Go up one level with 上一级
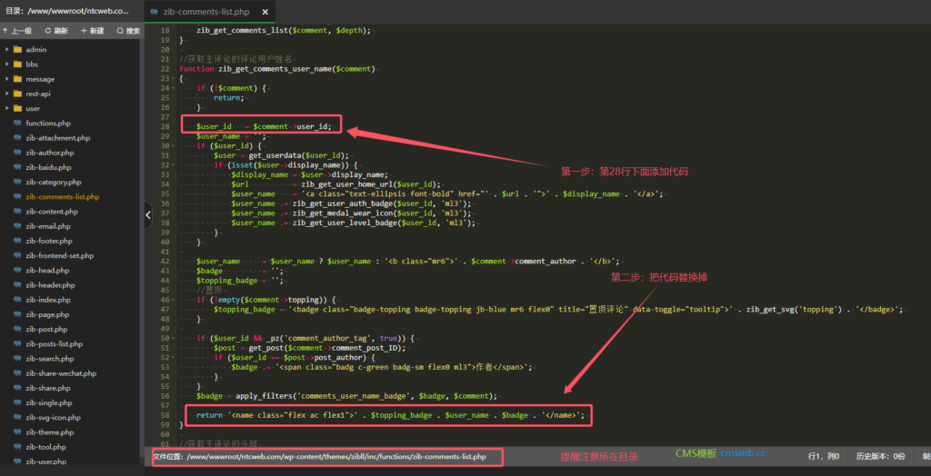This screenshot has width=931, height=476. coord(17,31)
